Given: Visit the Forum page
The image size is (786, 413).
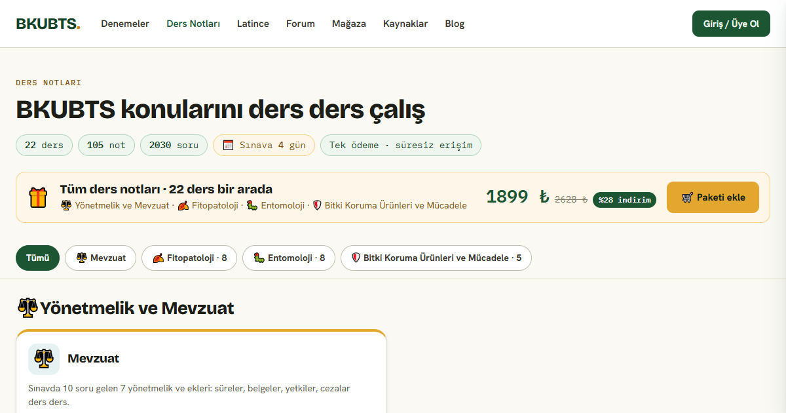Looking at the screenshot, I should tap(301, 24).
